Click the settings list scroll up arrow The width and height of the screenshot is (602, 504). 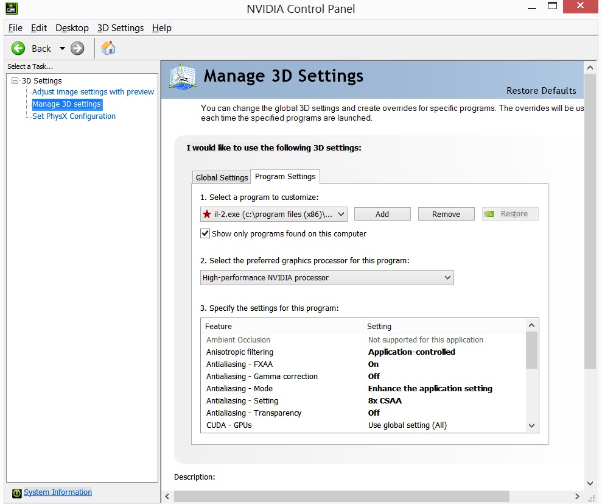point(532,325)
